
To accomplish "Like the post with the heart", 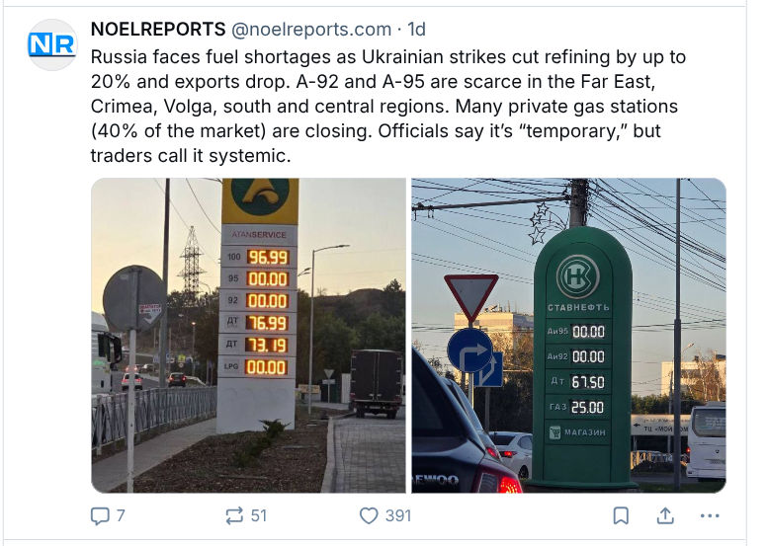I will tap(369, 515).
